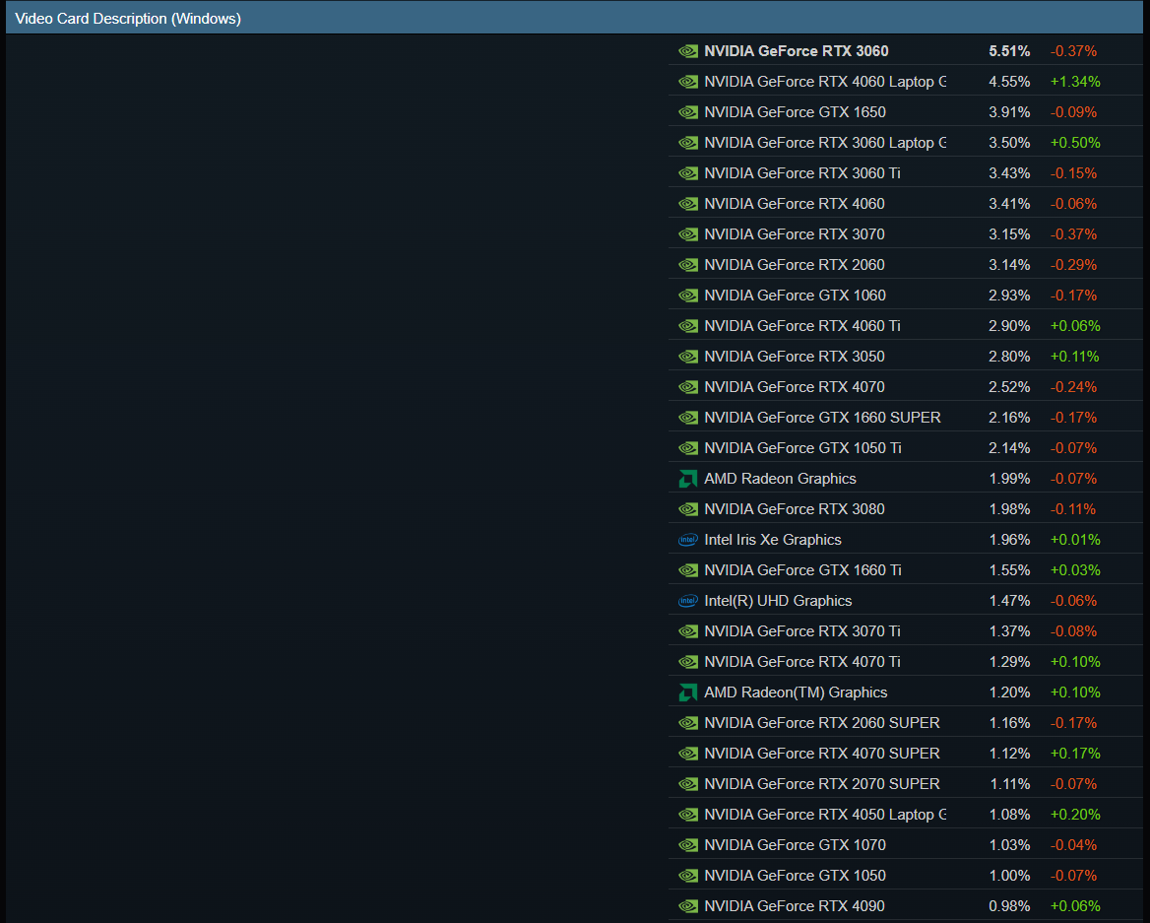Image resolution: width=1150 pixels, height=923 pixels.
Task: Click the NVIDIA logo beside GTX 1660 SUPER
Action: click(688, 418)
